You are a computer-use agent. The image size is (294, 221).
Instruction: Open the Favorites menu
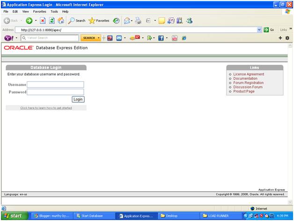click(x=40, y=11)
